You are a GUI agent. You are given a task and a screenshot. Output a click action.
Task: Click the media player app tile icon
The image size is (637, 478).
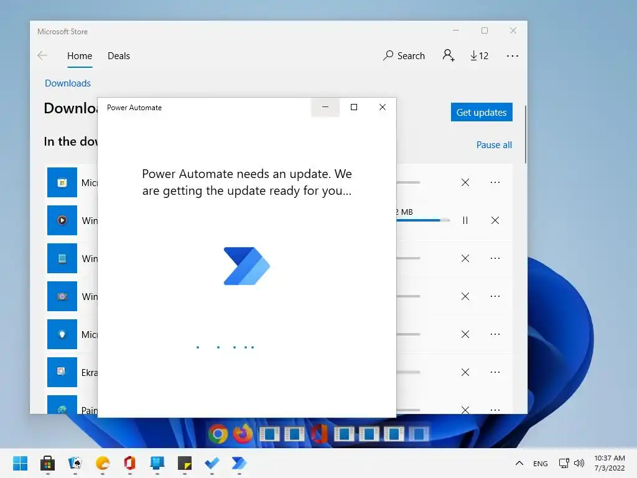pos(62,220)
